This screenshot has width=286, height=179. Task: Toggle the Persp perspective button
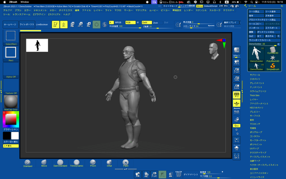click(237, 95)
